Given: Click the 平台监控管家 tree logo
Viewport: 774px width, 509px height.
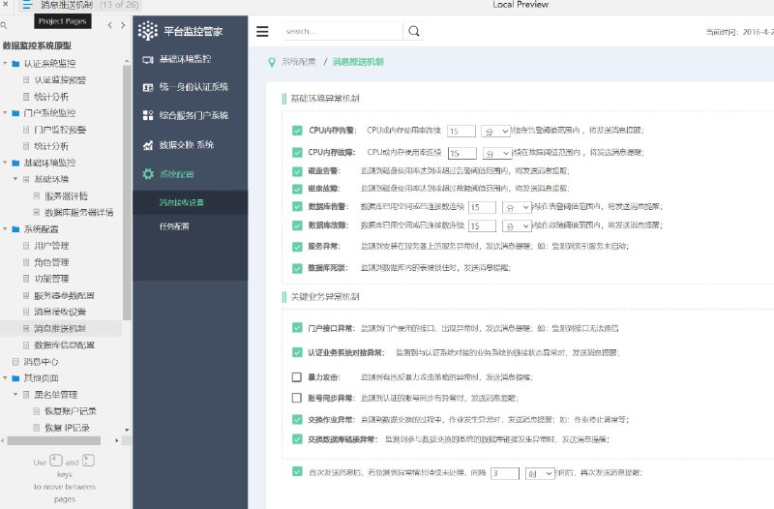Looking at the screenshot, I should (x=148, y=31).
